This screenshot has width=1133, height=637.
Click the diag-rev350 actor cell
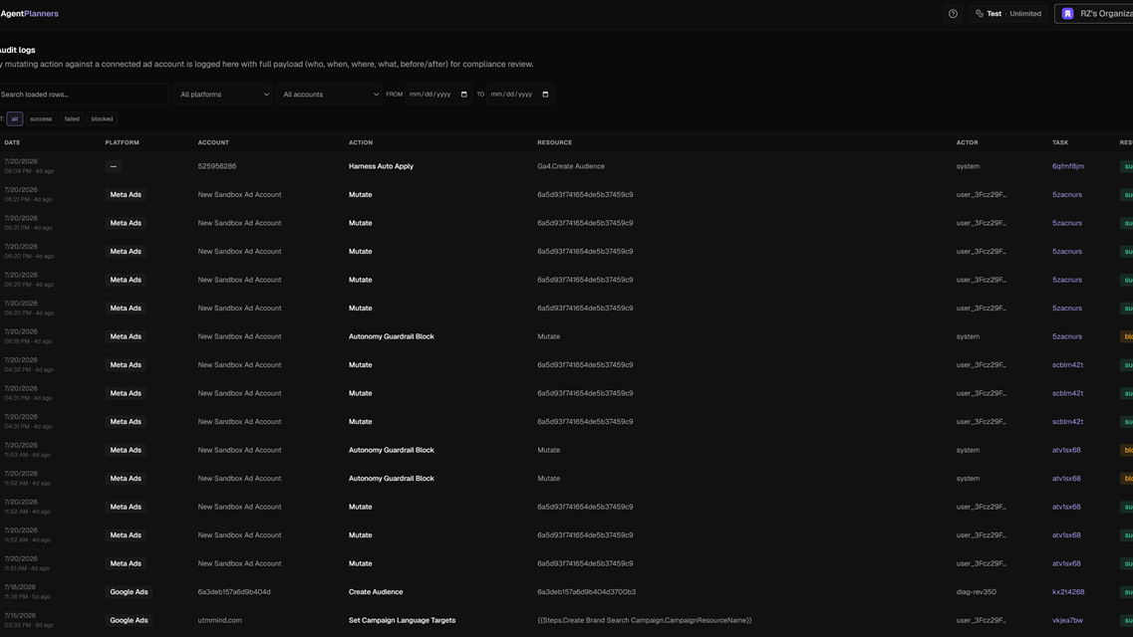coord(977,592)
